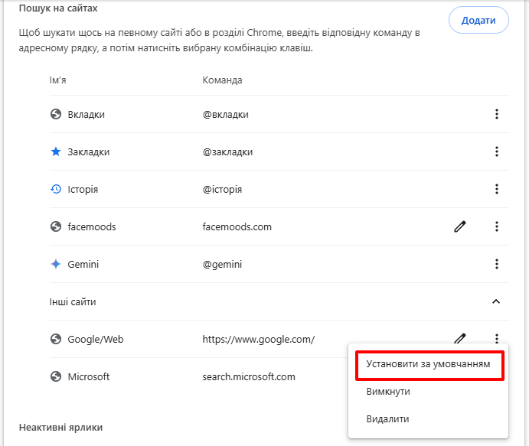Click the Microsoft site name
The width and height of the screenshot is (529, 446).
89,377
